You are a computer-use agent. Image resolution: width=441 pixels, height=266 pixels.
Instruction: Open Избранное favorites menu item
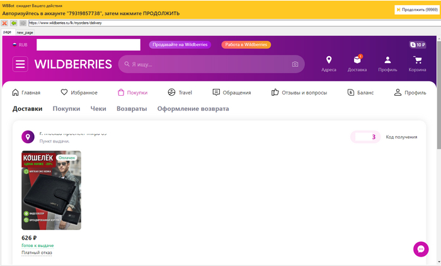(79, 92)
